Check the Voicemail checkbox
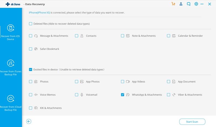The width and height of the screenshot is (216, 127). (x=76, y=95)
